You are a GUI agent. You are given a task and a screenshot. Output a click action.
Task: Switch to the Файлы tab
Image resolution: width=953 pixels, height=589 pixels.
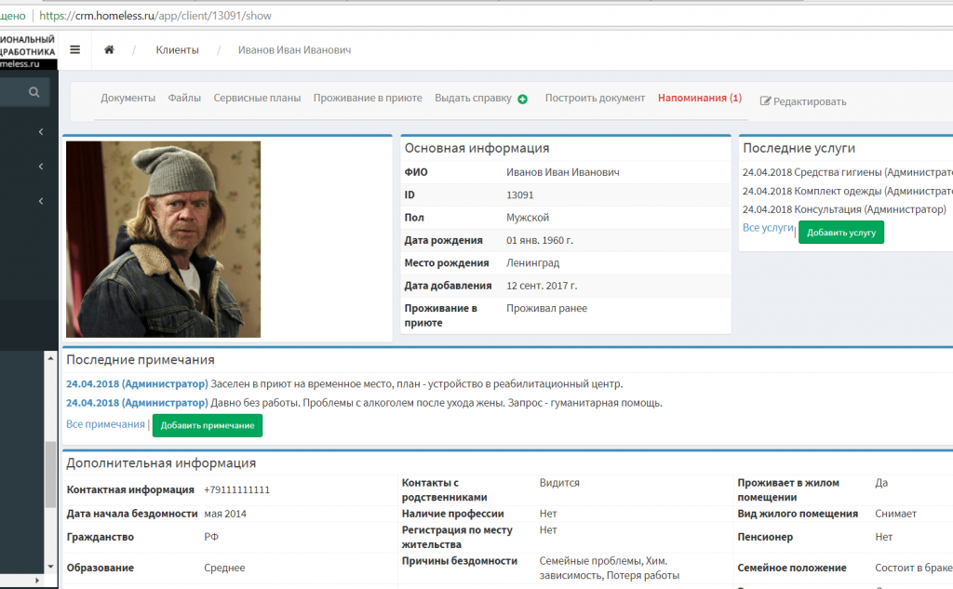pos(184,96)
